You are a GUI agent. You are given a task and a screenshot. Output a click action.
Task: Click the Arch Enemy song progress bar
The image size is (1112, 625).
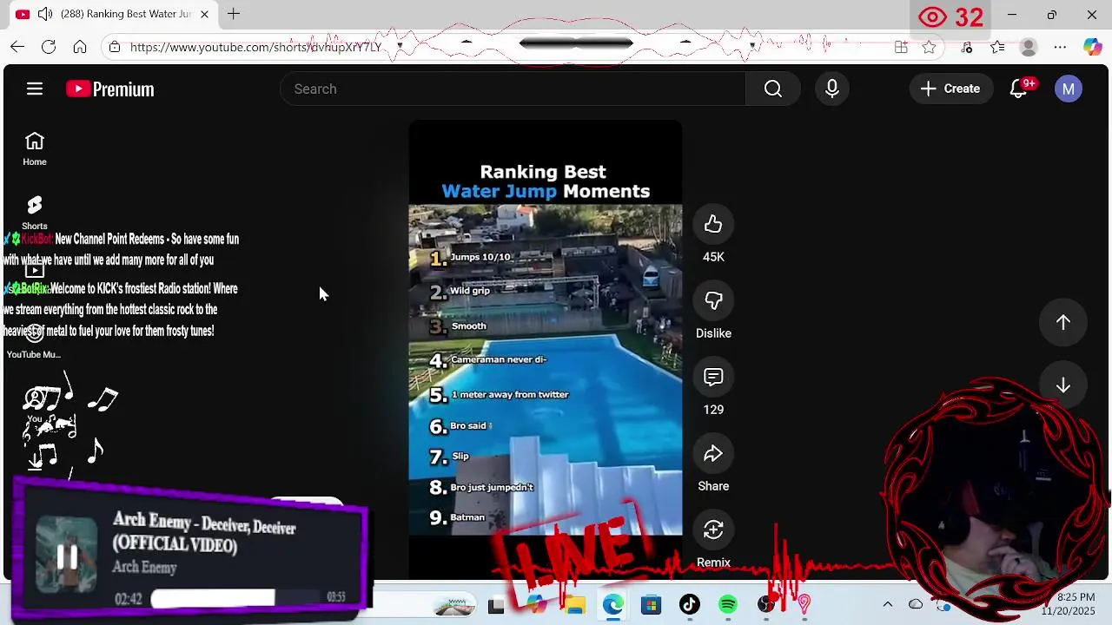coord(236,598)
